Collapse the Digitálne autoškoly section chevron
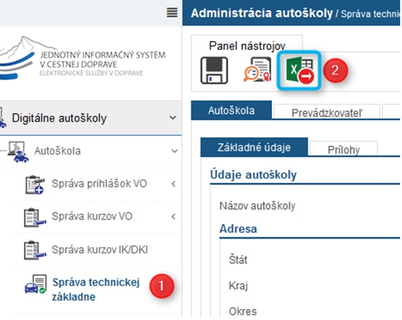This screenshot has width=402, height=320. pyautogui.click(x=172, y=118)
